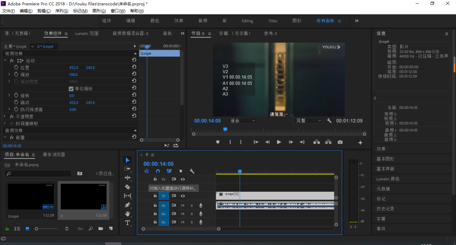Switch to the 媒体浏览器 tab
The height and width of the screenshot is (245, 456).
pos(54,155)
